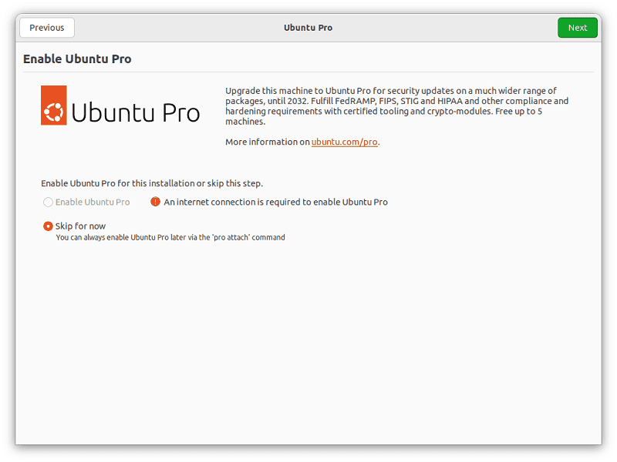
Task: Click the 'Ubuntu Pro' window title text
Action: (308, 28)
